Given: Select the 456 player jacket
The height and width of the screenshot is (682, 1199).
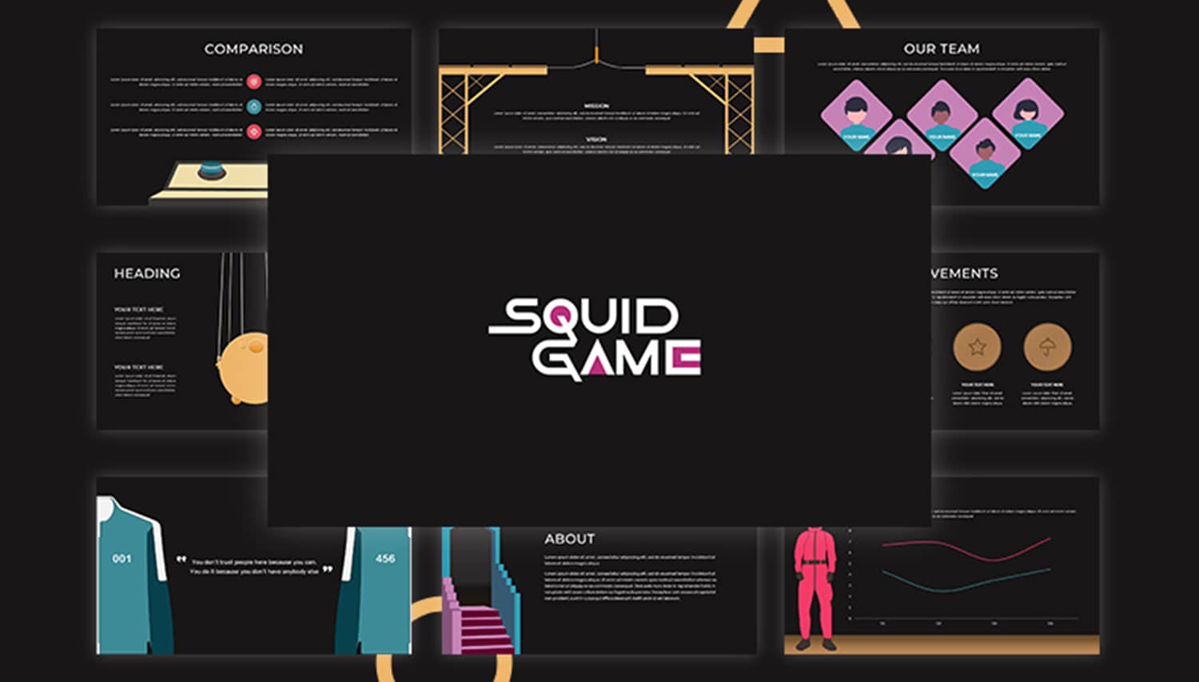Looking at the screenshot, I should (x=373, y=590).
